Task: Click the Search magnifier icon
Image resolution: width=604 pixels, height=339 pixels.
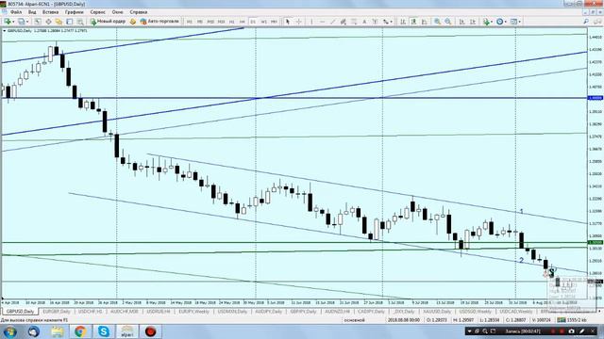Action: point(586,22)
